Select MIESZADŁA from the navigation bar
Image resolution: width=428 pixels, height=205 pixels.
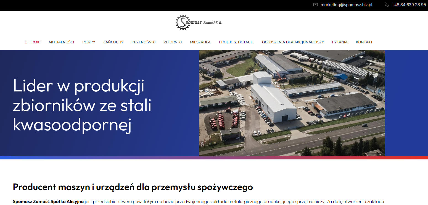click(200, 42)
